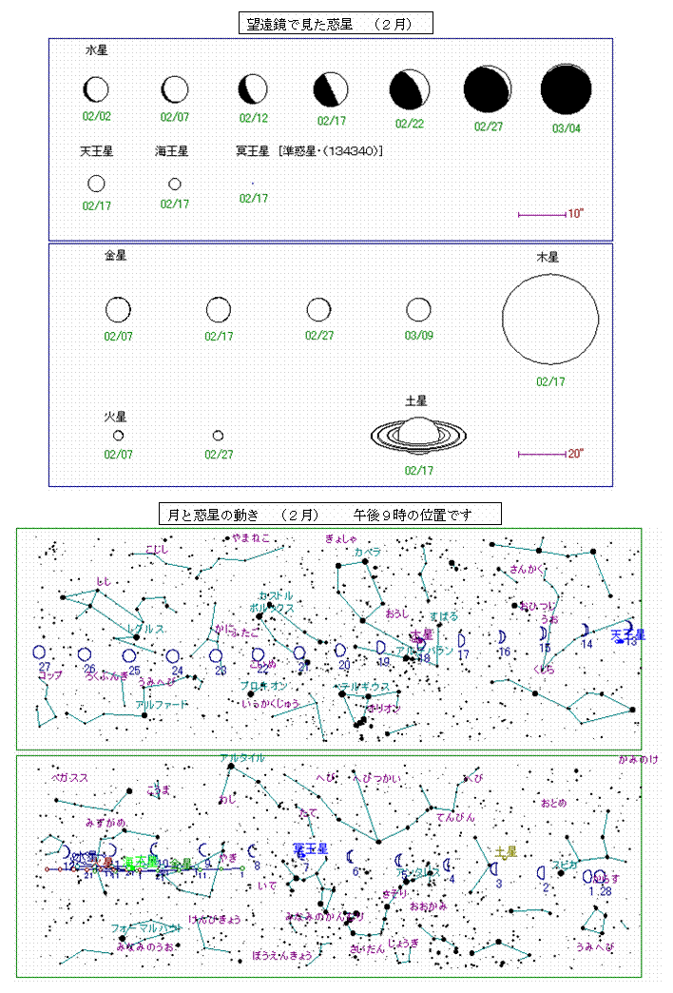The height and width of the screenshot is (993, 673).
Task: Click the lower chart Moon symbol labeled 2
Action: 541,873
